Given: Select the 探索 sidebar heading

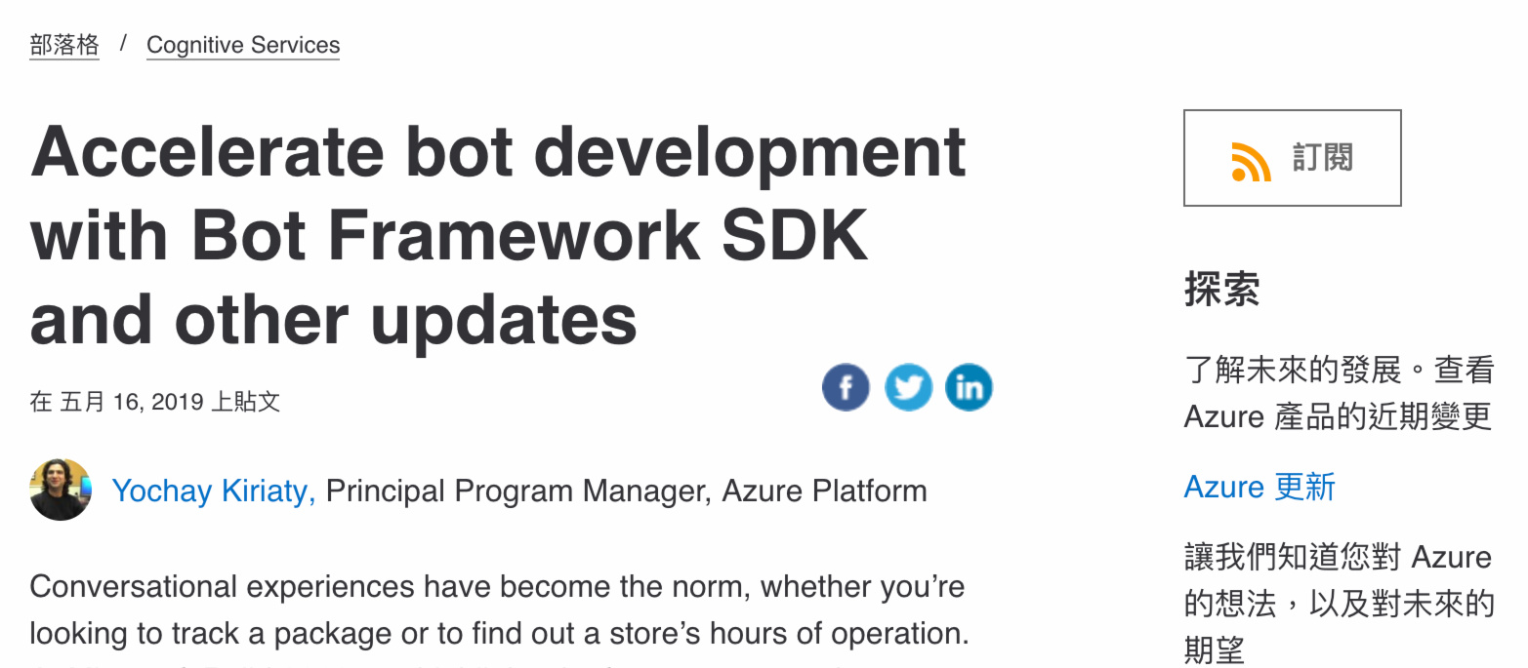Looking at the screenshot, I should (1221, 290).
